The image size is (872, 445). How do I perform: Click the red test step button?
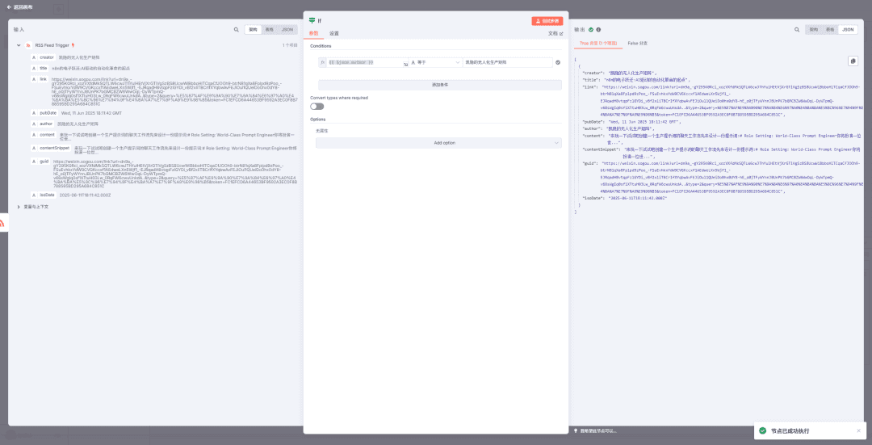[547, 20]
